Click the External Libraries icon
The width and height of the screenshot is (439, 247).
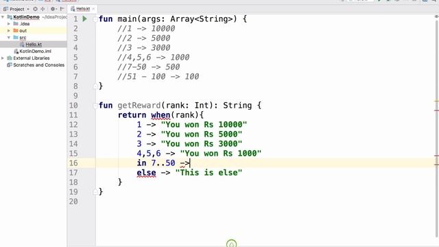tap(10, 58)
